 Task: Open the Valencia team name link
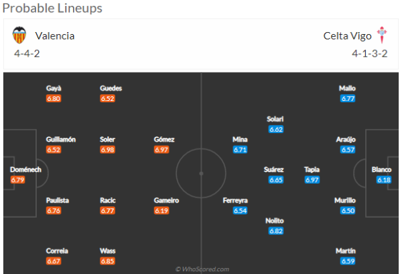(x=55, y=36)
